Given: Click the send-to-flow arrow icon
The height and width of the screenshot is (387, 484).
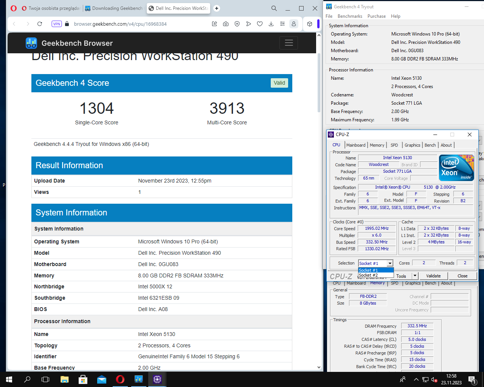Looking at the screenshot, I should (x=248, y=24).
